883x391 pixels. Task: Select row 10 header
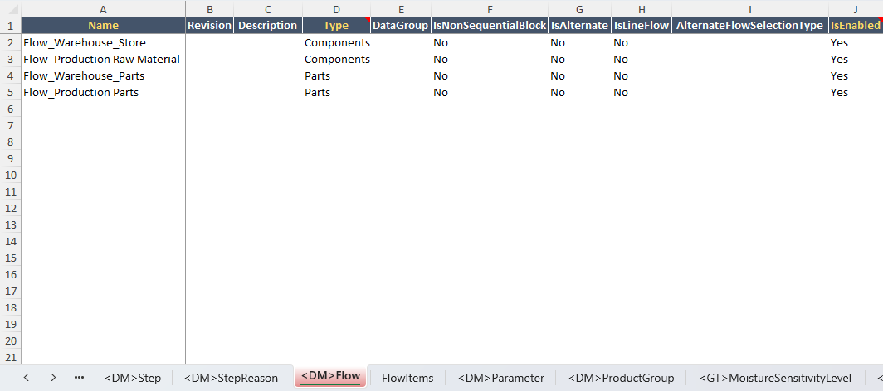10,176
